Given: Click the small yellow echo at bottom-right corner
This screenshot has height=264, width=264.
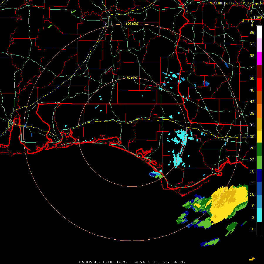Looking at the screenshot, I should click(252, 259).
